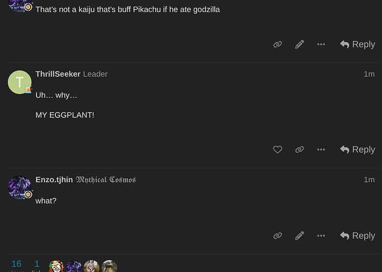Open the Enzo.tjhin username link
This screenshot has width=382, height=272.
click(x=54, y=179)
